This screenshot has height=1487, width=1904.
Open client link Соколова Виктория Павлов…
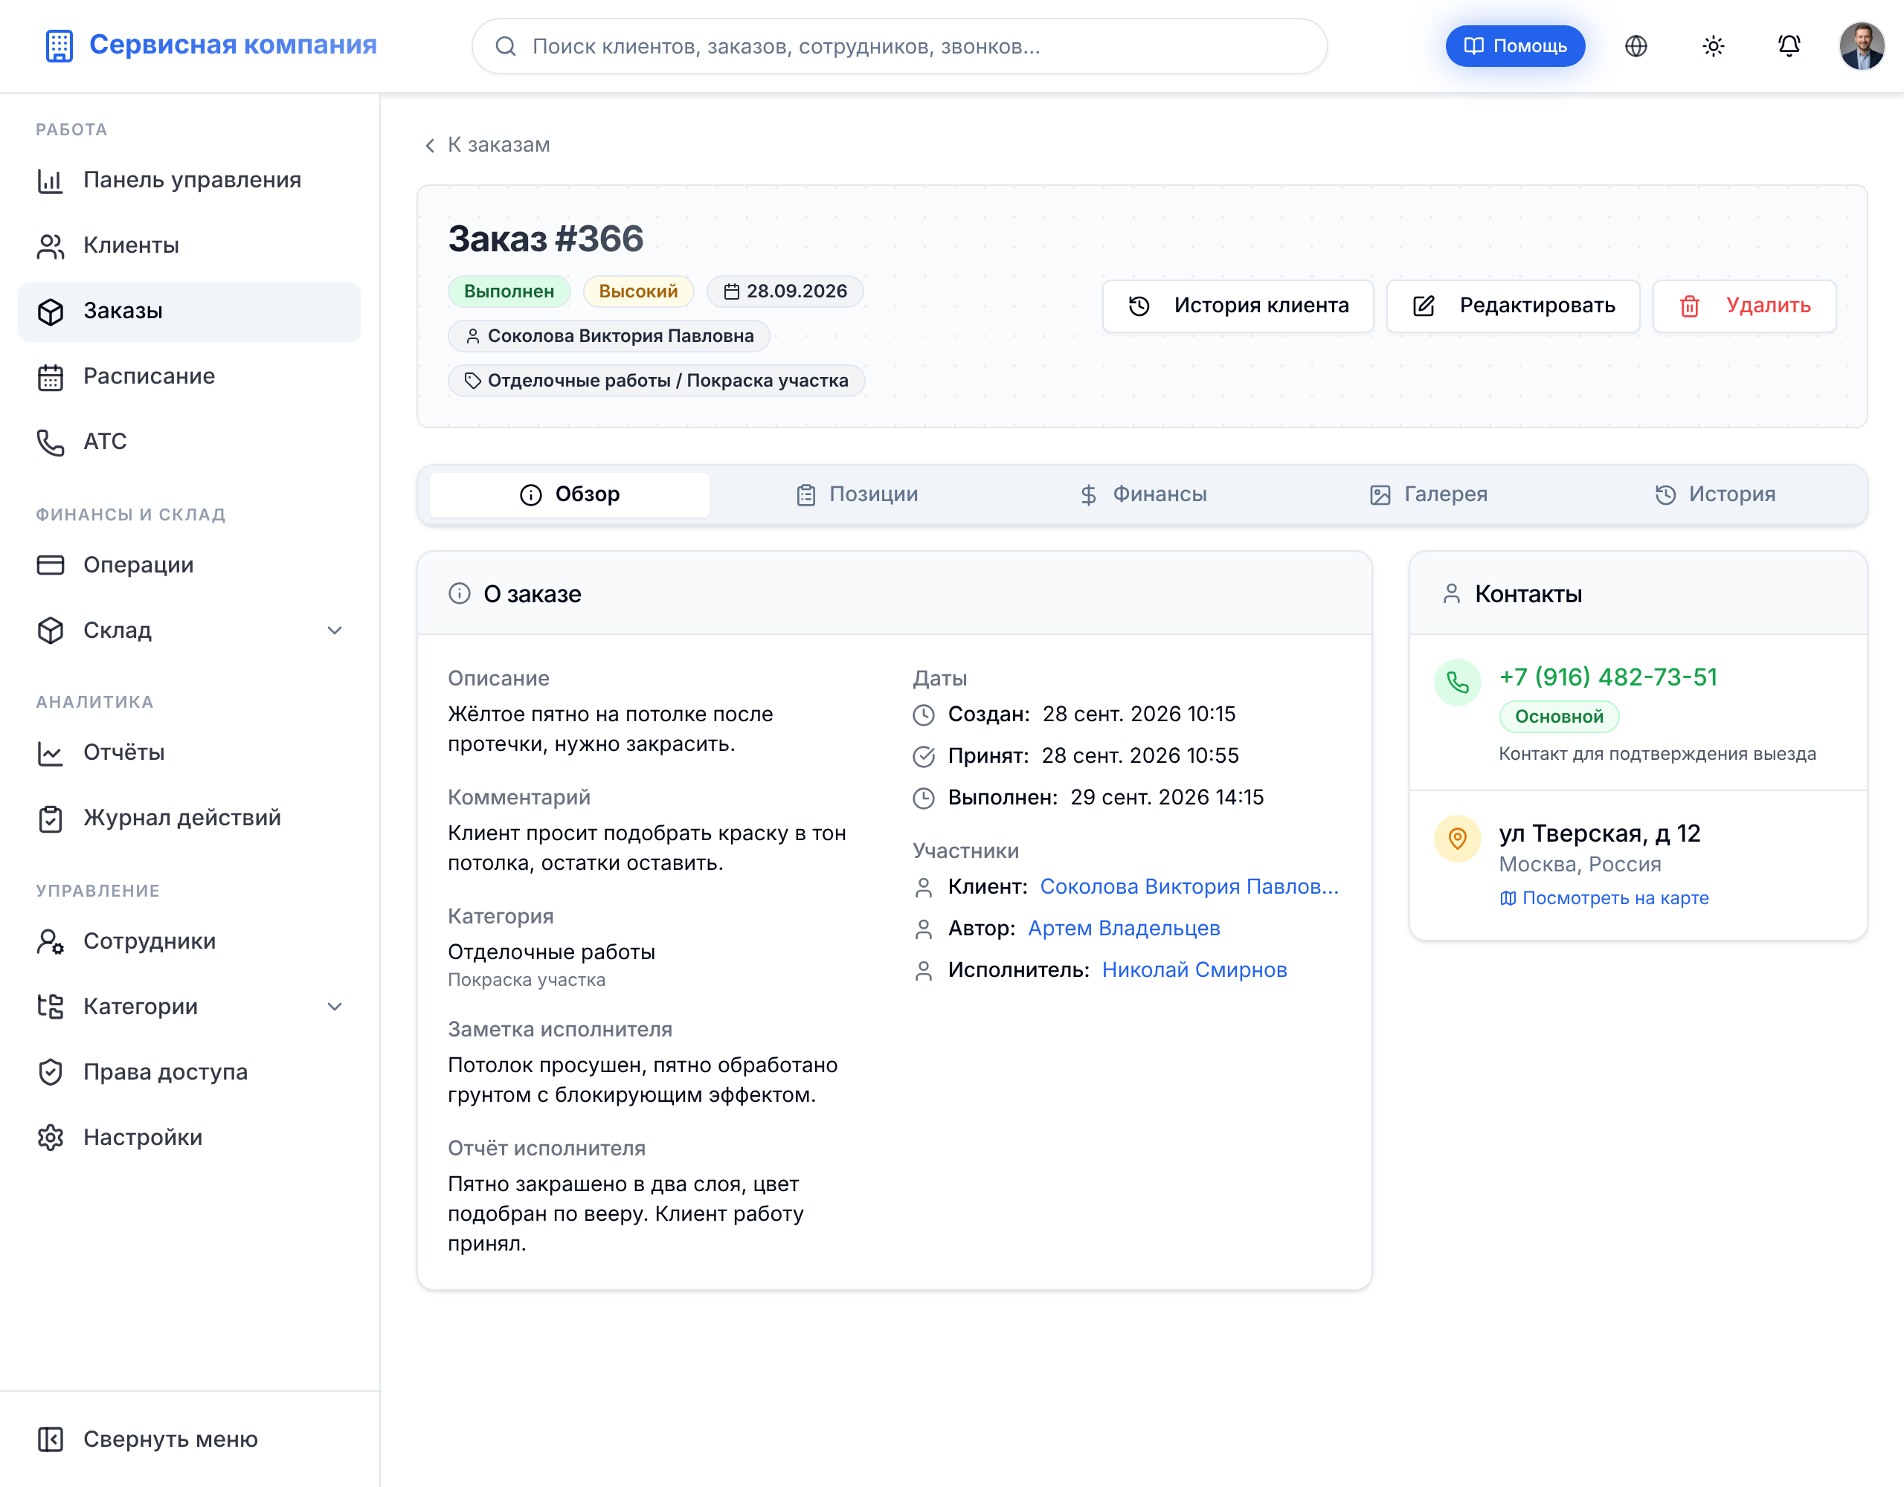click(1189, 886)
